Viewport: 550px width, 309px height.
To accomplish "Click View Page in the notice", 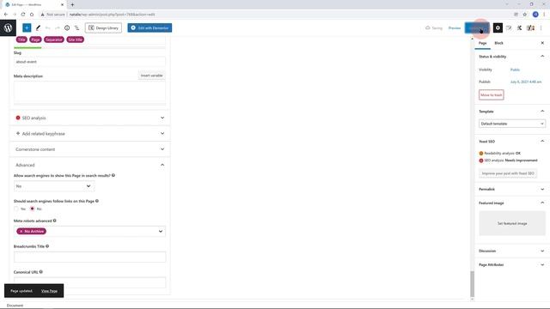I will [x=49, y=291].
